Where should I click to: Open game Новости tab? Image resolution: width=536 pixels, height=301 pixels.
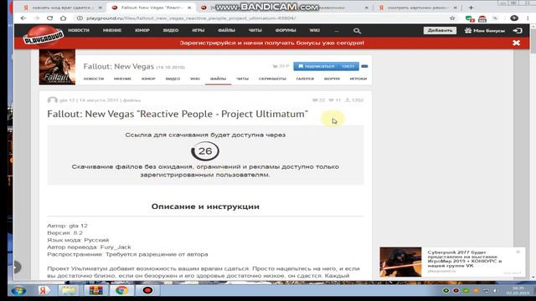click(x=94, y=79)
